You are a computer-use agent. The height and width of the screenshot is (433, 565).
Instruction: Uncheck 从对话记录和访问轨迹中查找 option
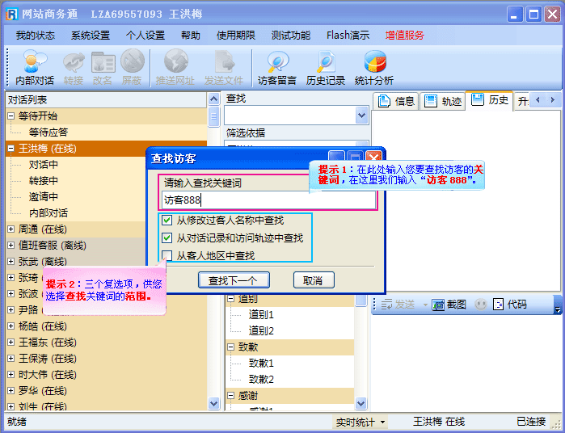pyautogui.click(x=167, y=238)
